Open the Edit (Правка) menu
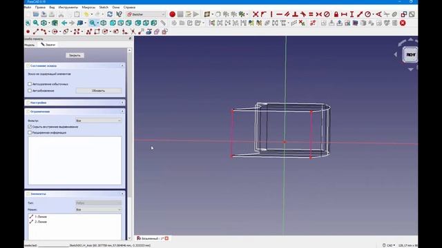 click(x=40, y=8)
